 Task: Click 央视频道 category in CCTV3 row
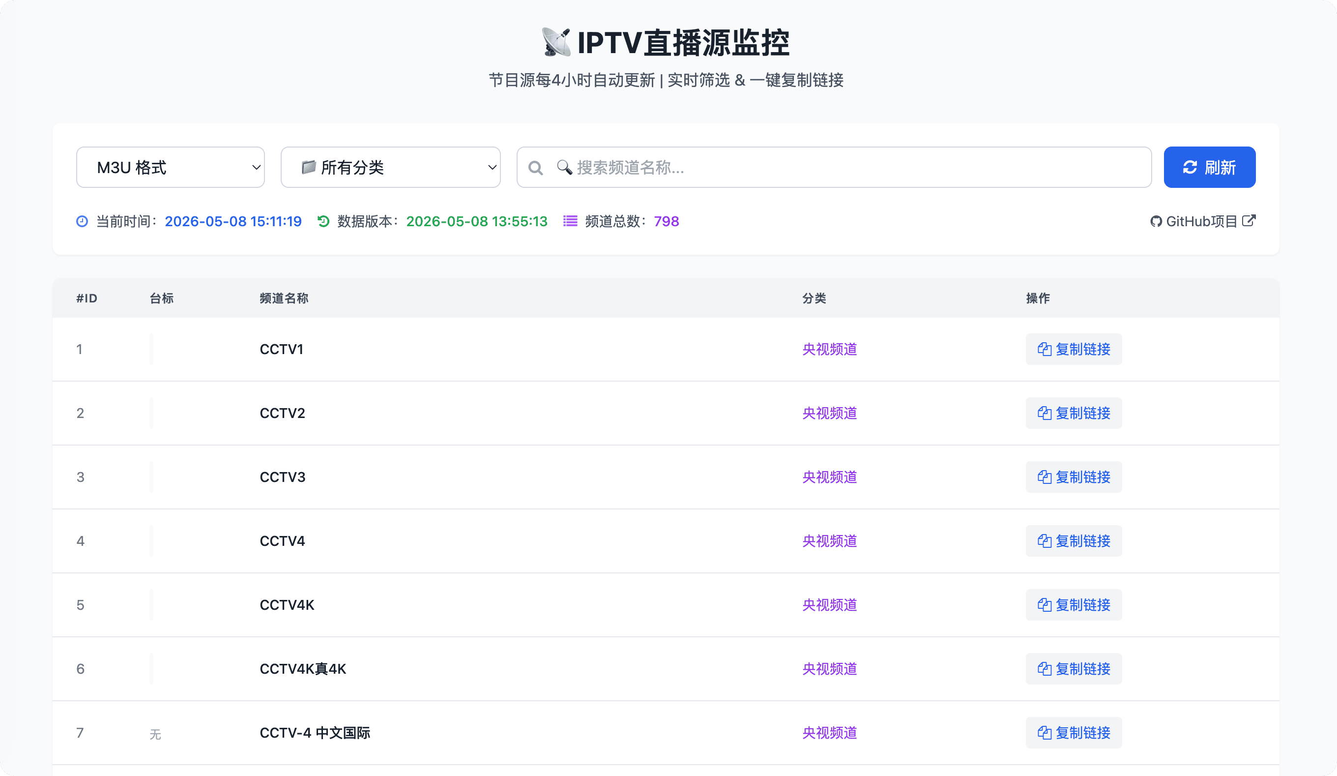(x=830, y=477)
